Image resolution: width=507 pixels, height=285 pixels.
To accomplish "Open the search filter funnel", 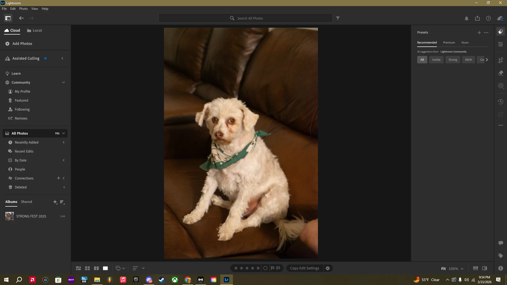I will tap(338, 18).
